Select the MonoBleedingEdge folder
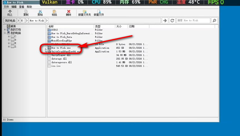 coord(60,41)
